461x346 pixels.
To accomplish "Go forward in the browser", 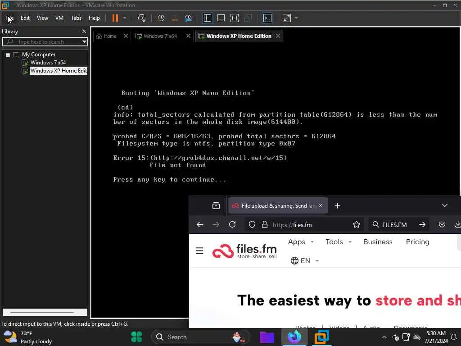I will (x=216, y=225).
